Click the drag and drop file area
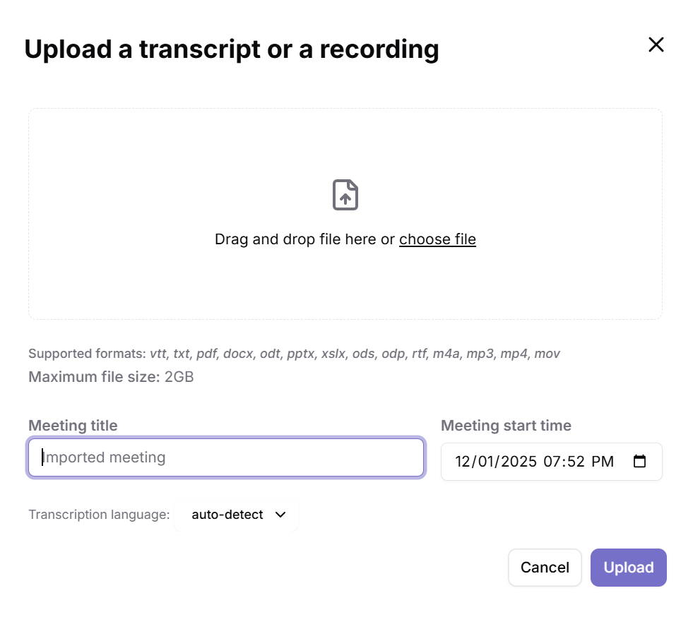Screen dimensions: 693x617 345,282
